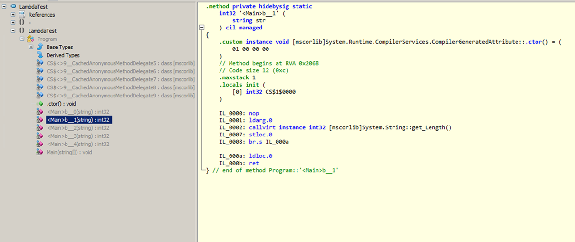Click the Program class icon
575x242 pixels.
31,39
